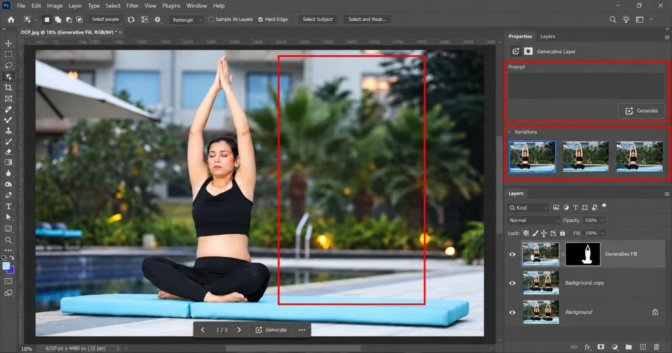Hide the Background copy layer

[x=512, y=283]
